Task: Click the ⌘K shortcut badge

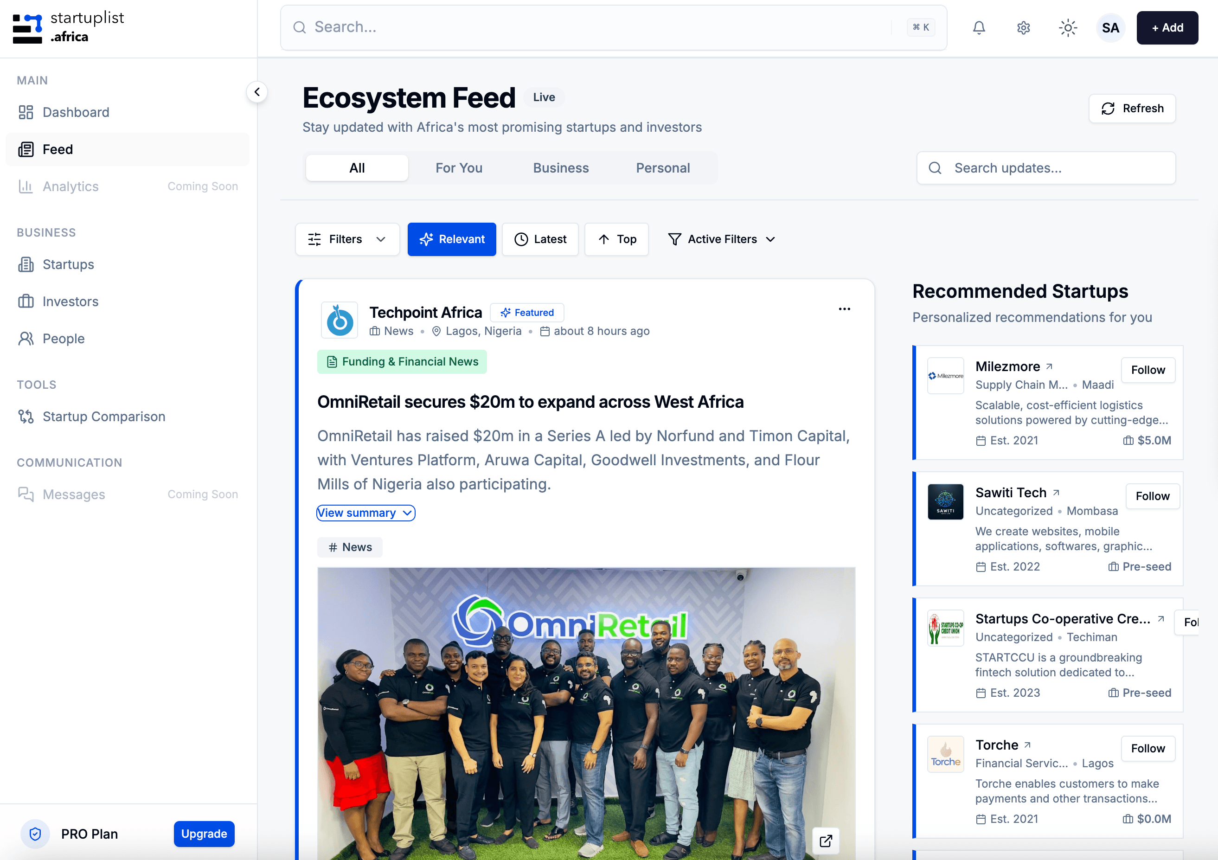Action: (x=920, y=27)
